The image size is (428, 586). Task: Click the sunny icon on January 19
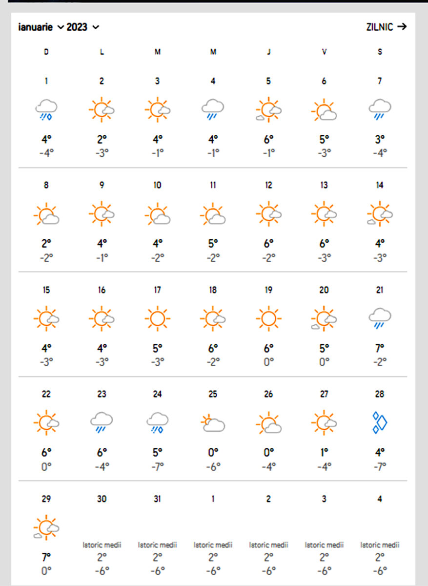[x=268, y=318]
